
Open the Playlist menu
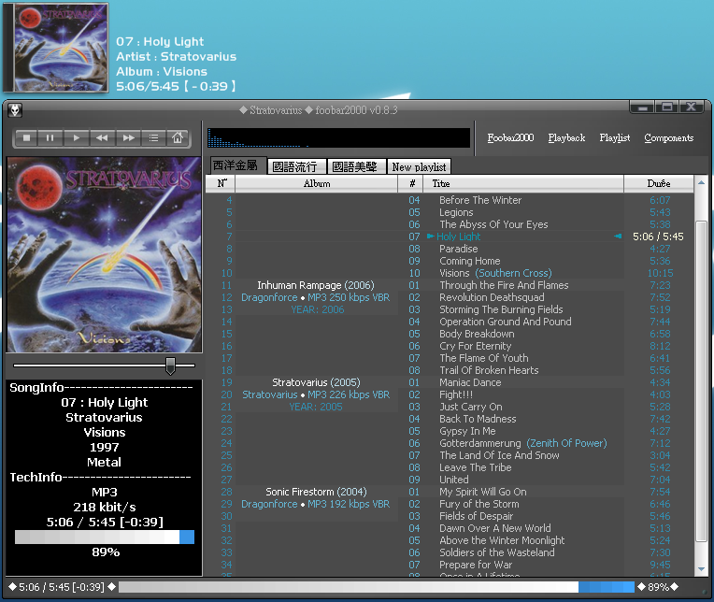[615, 138]
